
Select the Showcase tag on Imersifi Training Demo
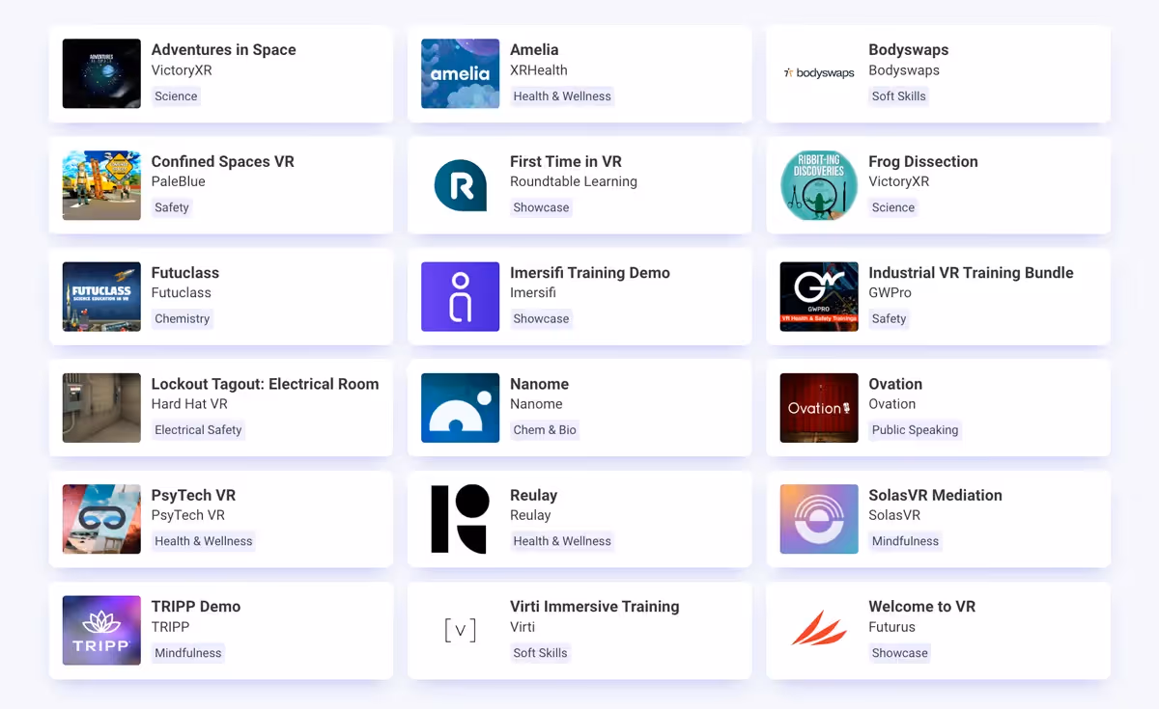[x=541, y=318]
